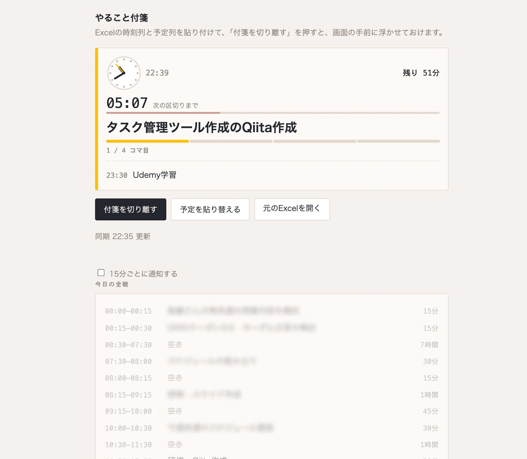The image size is (527, 459).
Task: Click the 7時間 duration label
Action: (x=429, y=345)
